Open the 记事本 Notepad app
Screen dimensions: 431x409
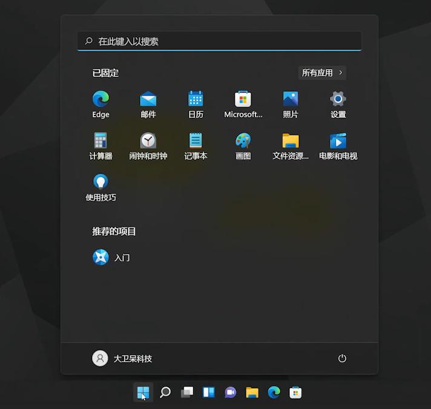(x=196, y=146)
